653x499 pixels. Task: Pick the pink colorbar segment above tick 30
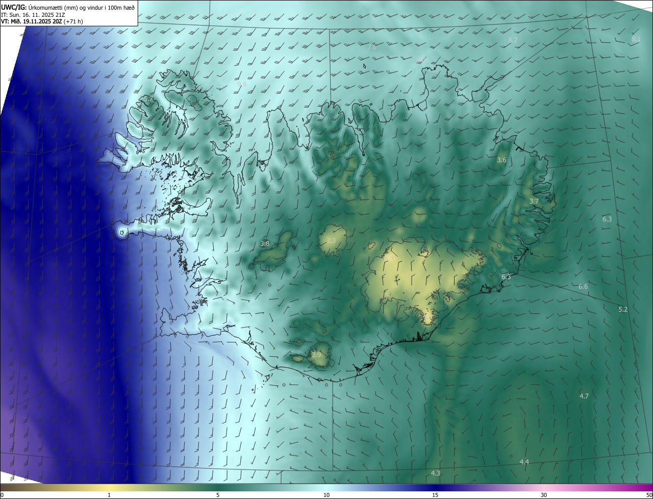[x=544, y=488]
